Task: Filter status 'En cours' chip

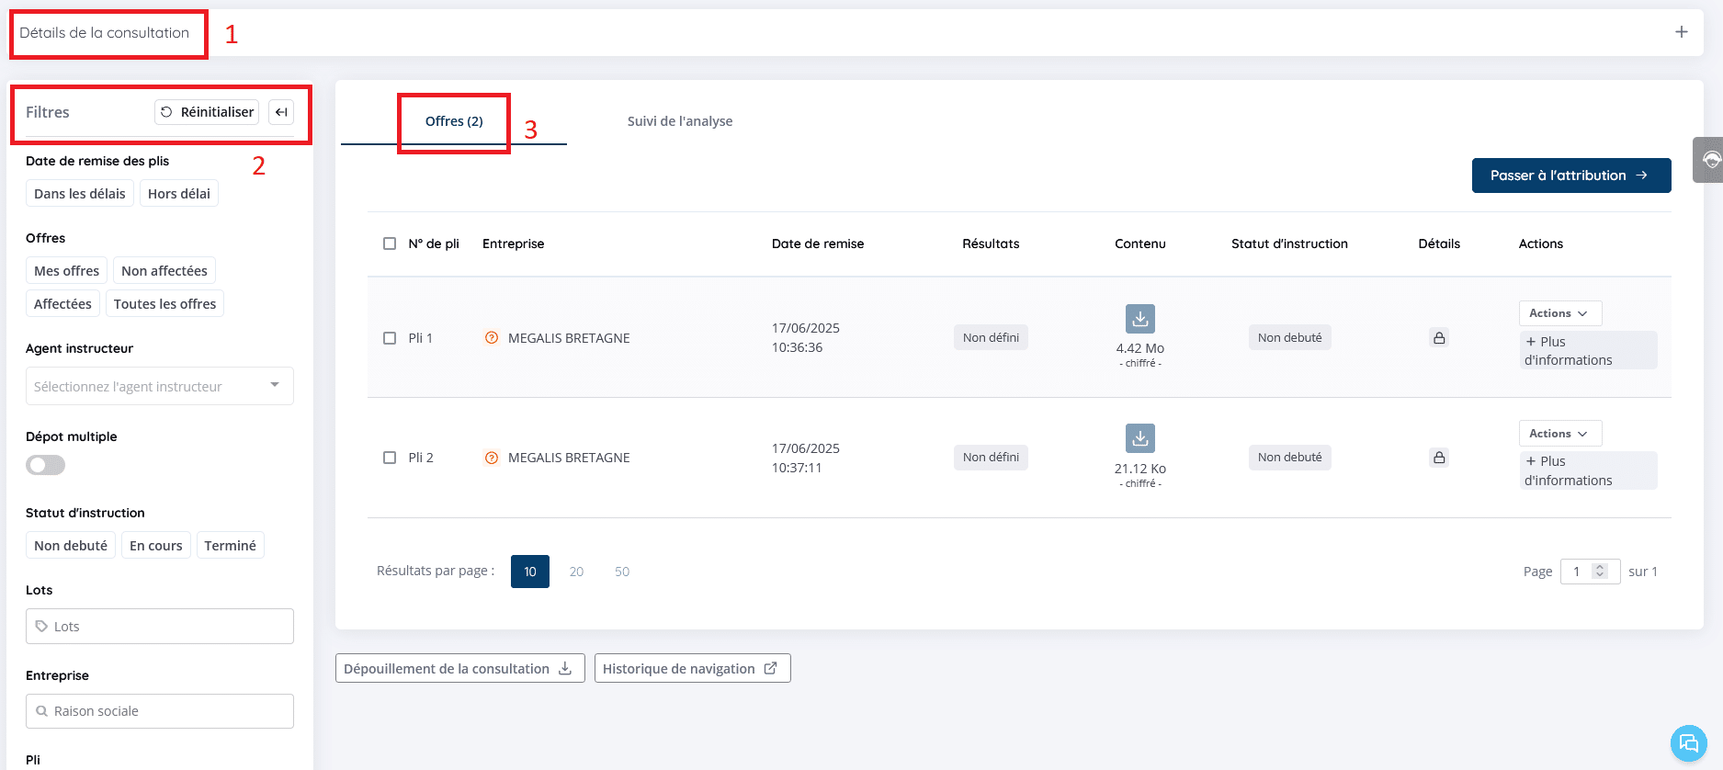Action: pyautogui.click(x=156, y=546)
